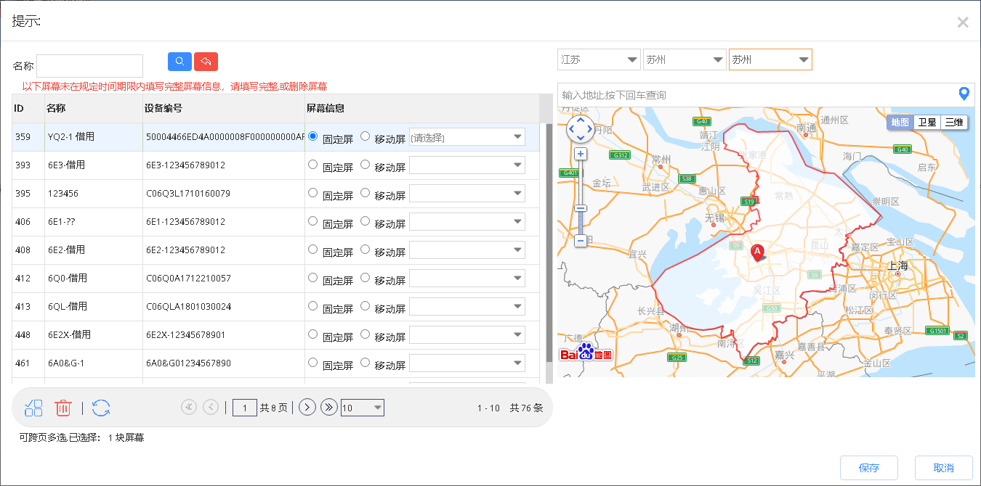
Task: Click the blue search magnifier button
Action: (179, 62)
